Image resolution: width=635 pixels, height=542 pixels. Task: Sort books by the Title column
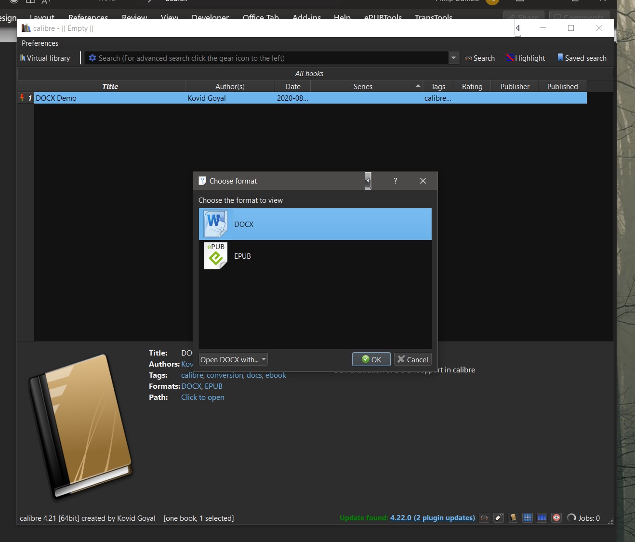click(x=110, y=87)
